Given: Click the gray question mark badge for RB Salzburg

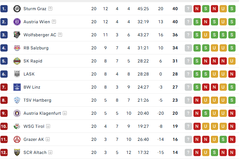Looking at the screenshot, I should click(x=188, y=48).
